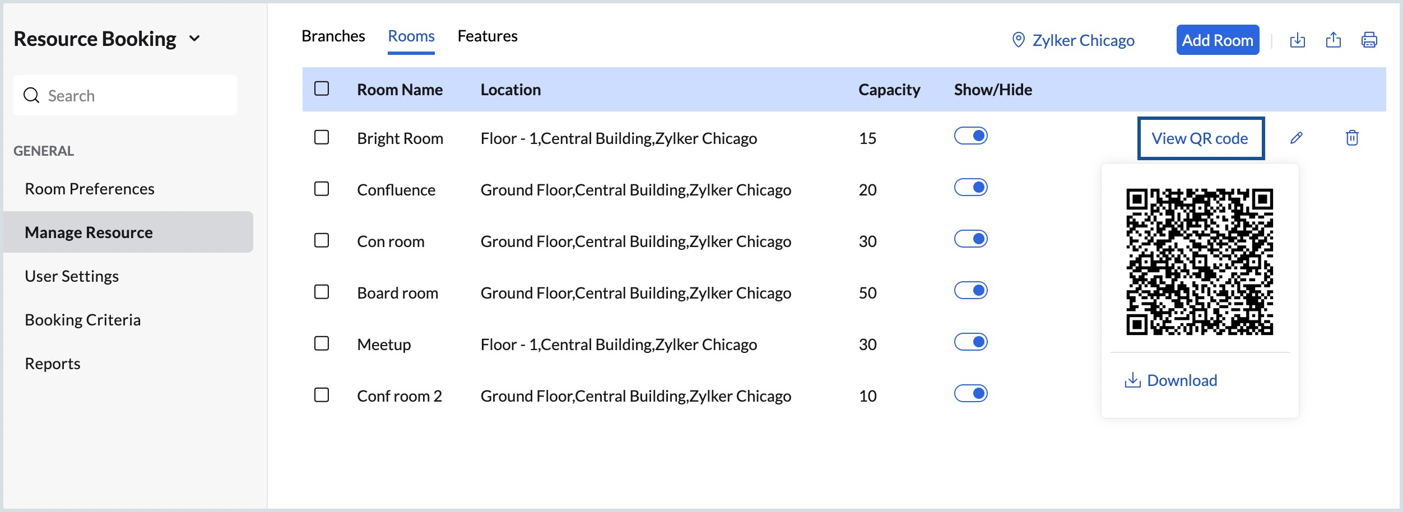Screen dimensions: 1403x512
Task: Check the select-all checkbox in table header
Action: coord(322,89)
